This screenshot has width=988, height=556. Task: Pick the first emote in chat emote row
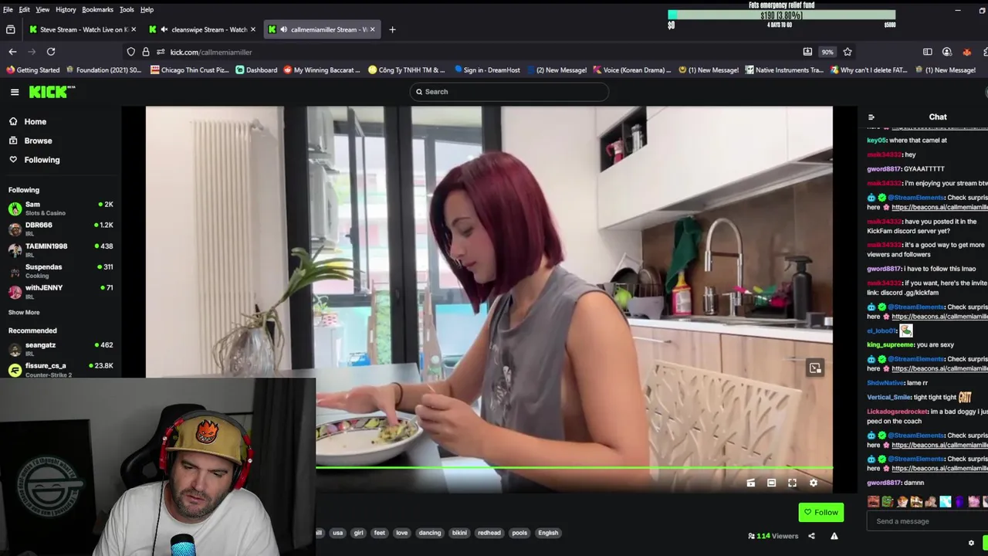click(873, 502)
